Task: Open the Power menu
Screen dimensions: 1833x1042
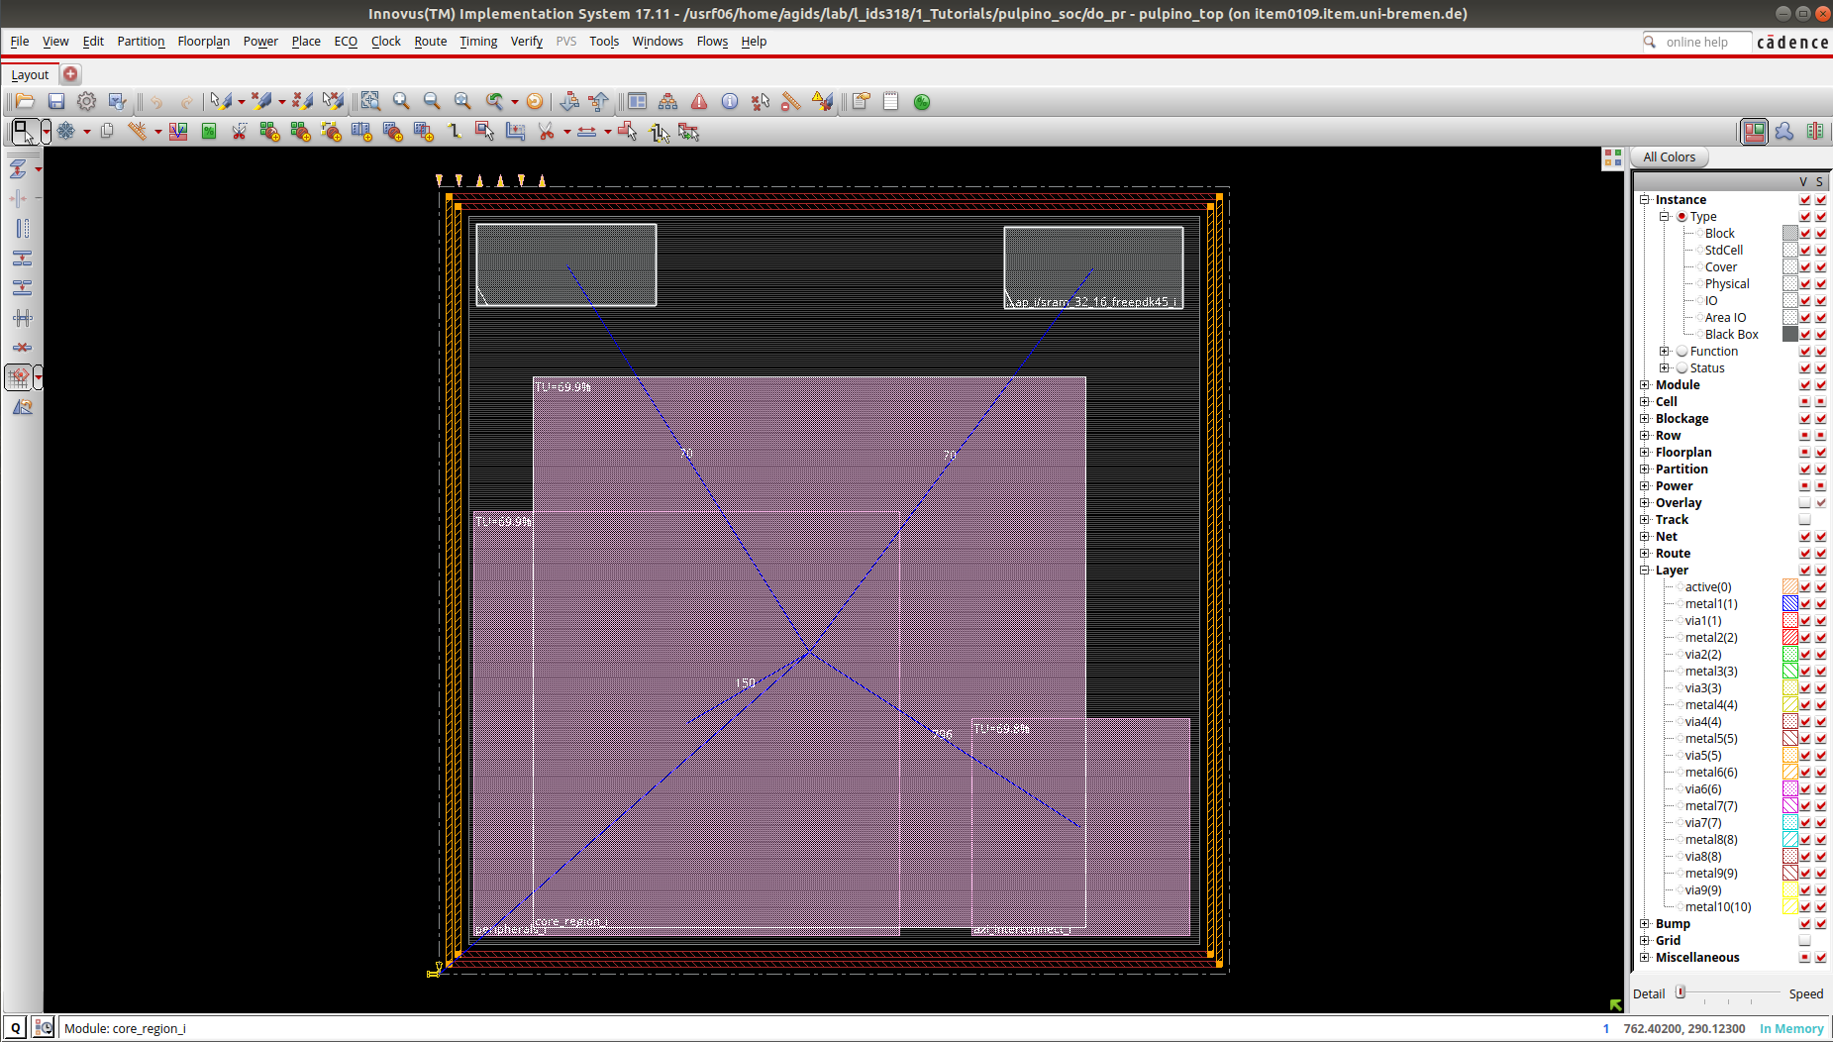Action: coord(260,41)
